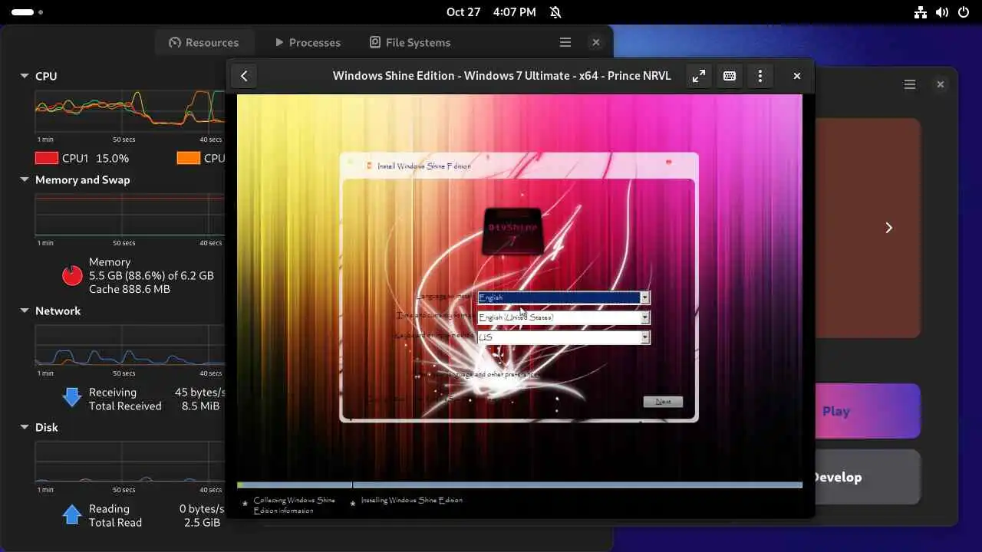Toggle fullscreen for the virtual machine
Screen dimensions: 982x552
point(698,76)
